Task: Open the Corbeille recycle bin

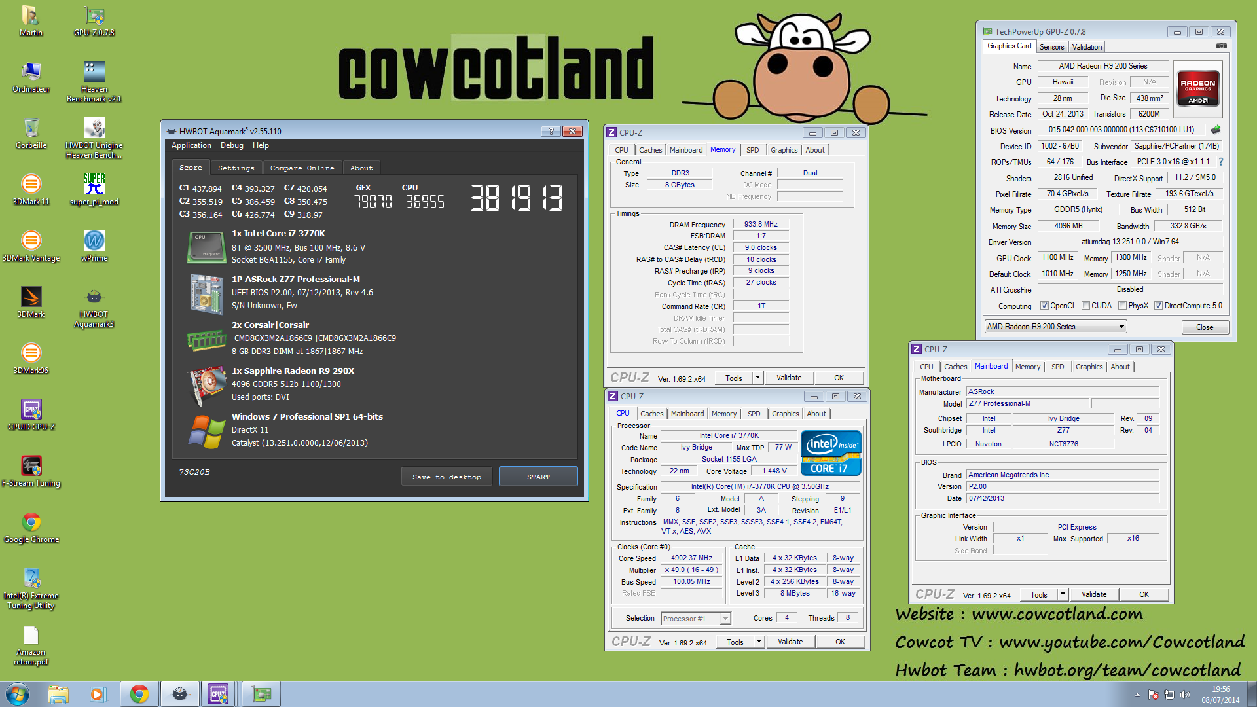Action: pyautogui.click(x=31, y=134)
